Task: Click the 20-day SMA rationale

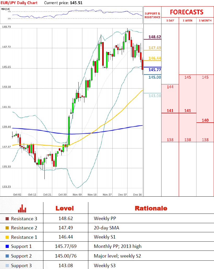Action: coord(107,228)
